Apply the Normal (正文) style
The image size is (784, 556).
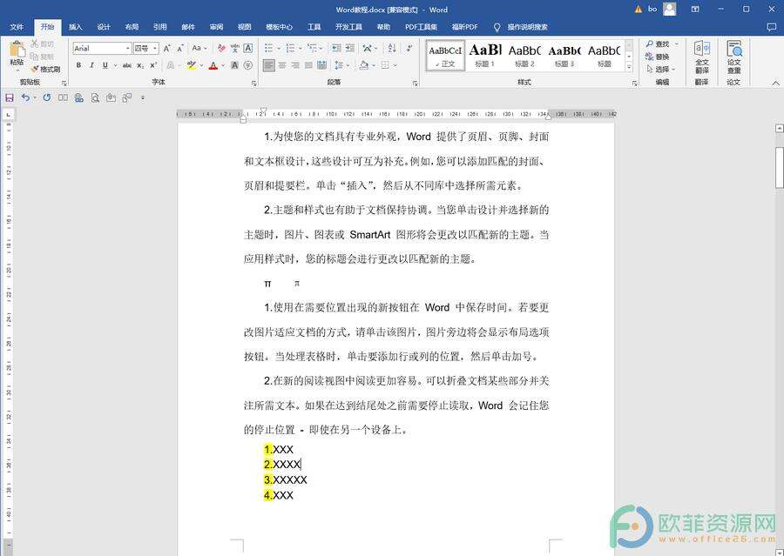pos(445,56)
